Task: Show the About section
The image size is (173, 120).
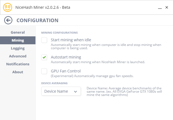Action: (x=18, y=72)
